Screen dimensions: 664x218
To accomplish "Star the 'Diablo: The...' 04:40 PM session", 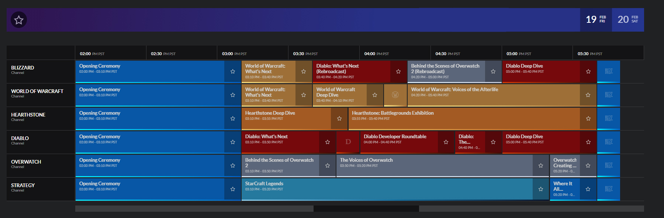I will 493,142.
